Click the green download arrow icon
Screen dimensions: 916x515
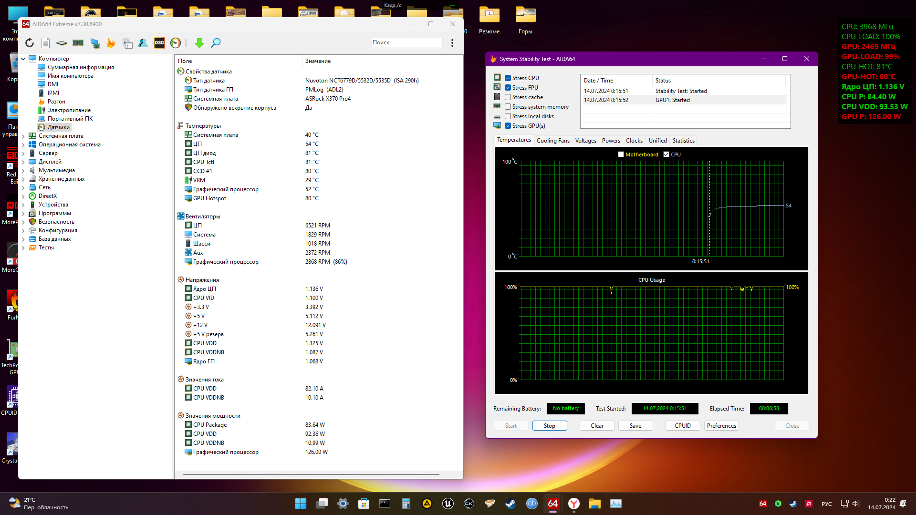199,43
